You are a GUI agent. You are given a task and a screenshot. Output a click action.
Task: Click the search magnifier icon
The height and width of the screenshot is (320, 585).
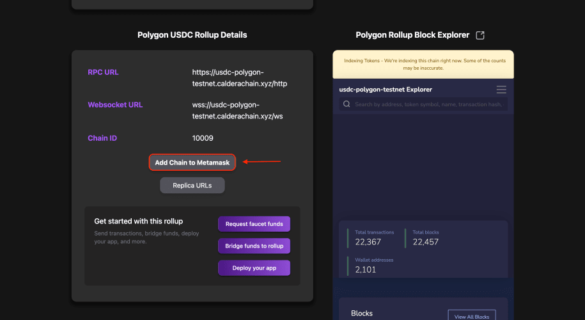pyautogui.click(x=347, y=104)
